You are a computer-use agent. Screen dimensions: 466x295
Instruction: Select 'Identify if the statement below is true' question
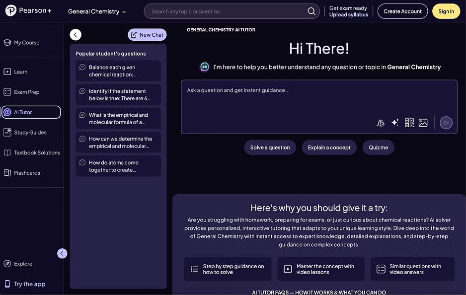pos(118,94)
